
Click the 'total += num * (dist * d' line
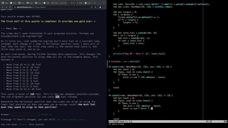[x=138, y=108]
